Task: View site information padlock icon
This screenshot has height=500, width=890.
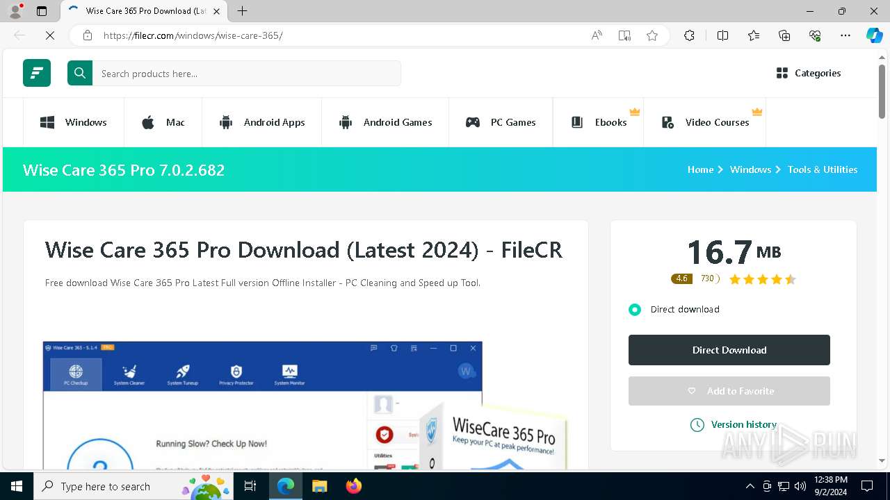Action: click(x=88, y=35)
